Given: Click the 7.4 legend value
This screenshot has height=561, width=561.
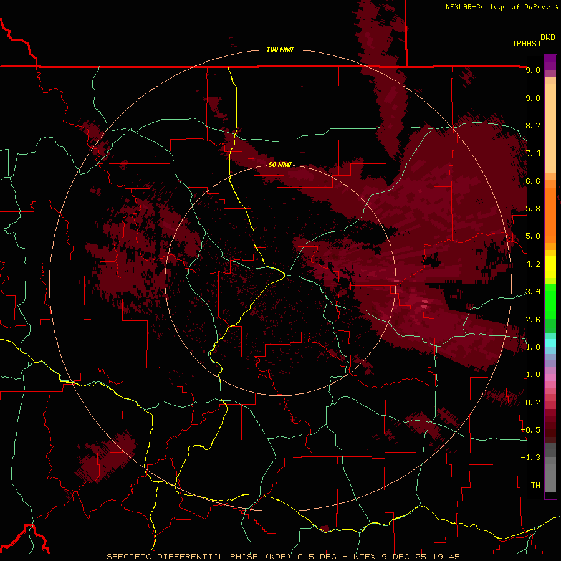Looking at the screenshot, I should tap(533, 153).
